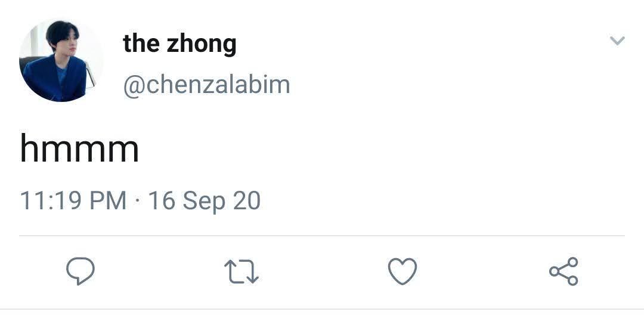Expand tweet options chevron menu
644x319 pixels.
pyautogui.click(x=617, y=40)
